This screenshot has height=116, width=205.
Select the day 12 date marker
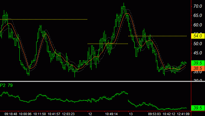tap(90, 114)
